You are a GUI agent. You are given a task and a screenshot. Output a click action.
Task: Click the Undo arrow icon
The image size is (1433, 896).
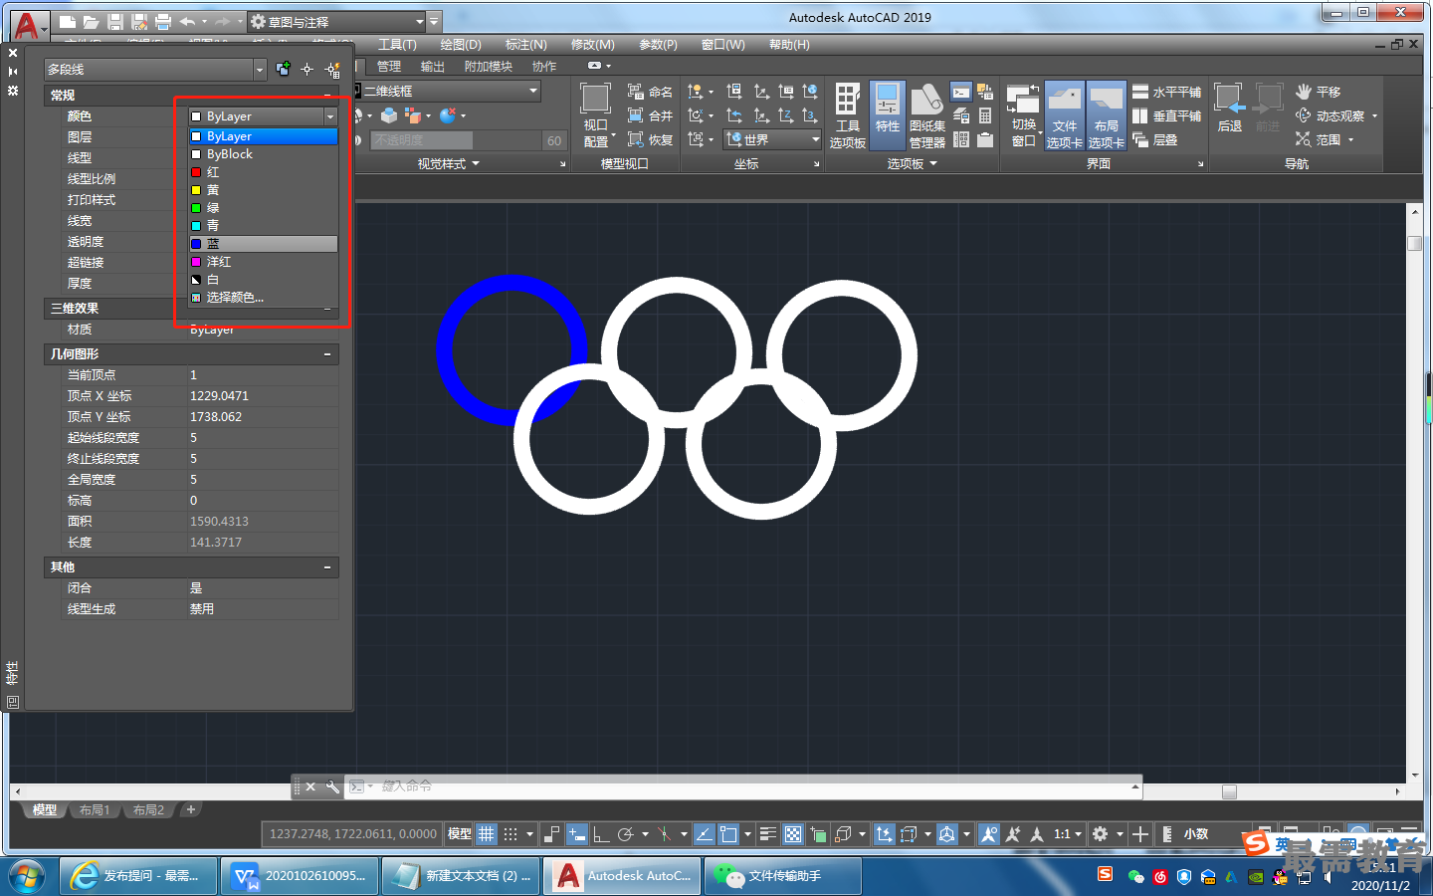[x=187, y=21]
